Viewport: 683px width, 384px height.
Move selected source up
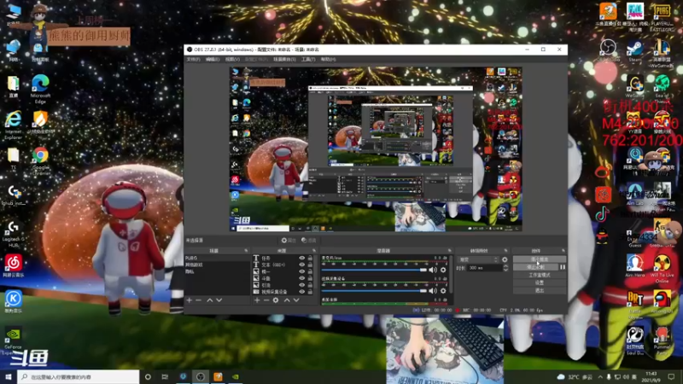(x=287, y=300)
